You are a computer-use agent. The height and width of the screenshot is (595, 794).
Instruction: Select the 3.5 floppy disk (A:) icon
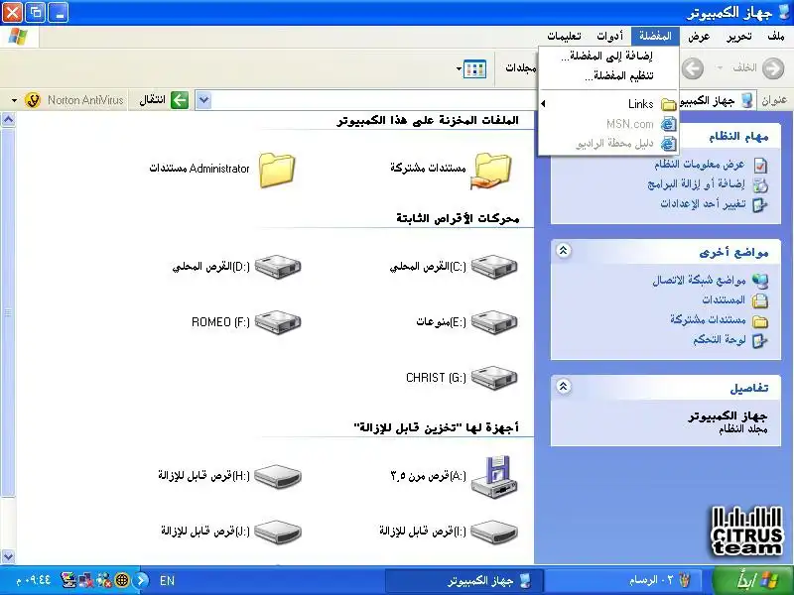tap(492, 475)
